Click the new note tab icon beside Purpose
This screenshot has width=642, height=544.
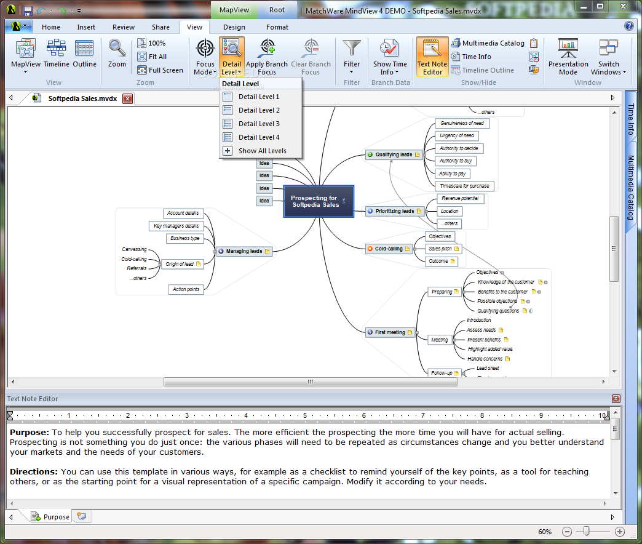click(x=82, y=516)
